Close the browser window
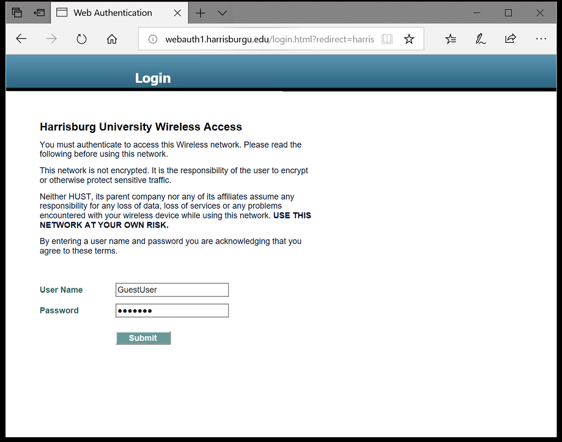 pyautogui.click(x=540, y=13)
